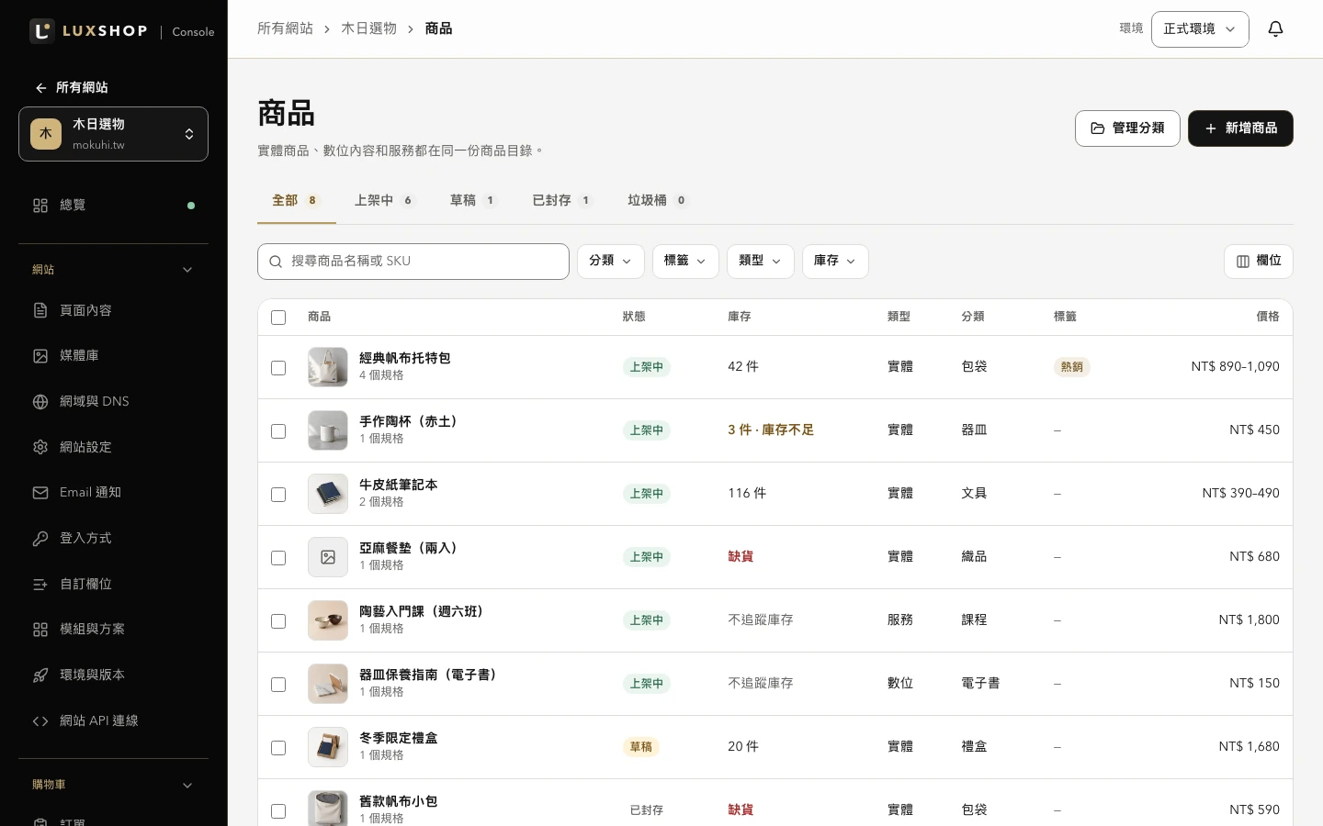
Task: Open the 欄位 columns chooser
Action: 1259,262
